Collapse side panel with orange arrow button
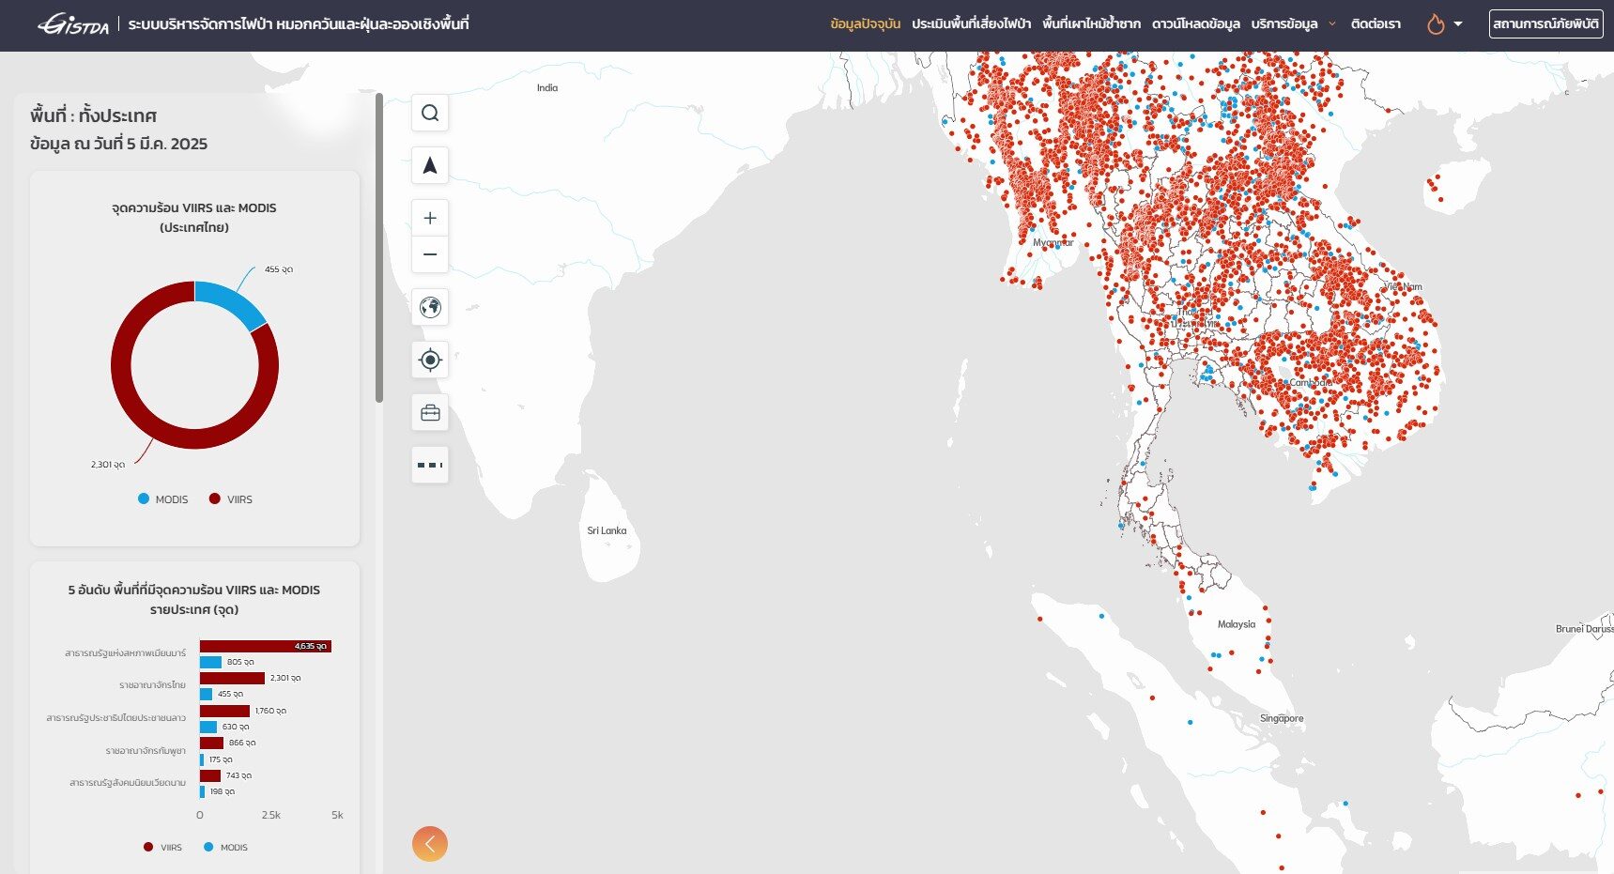 430,844
